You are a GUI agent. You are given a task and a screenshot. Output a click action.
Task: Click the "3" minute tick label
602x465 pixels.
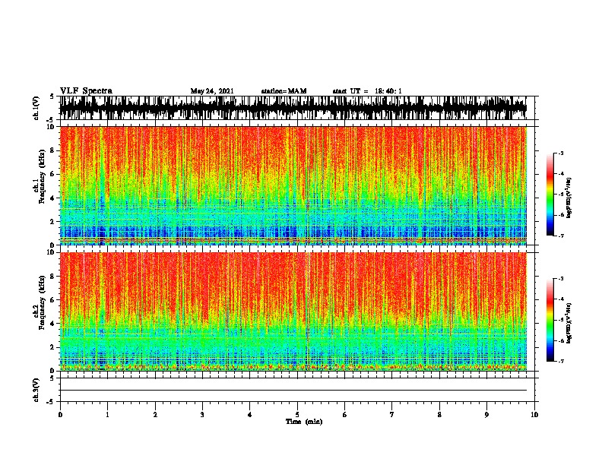[x=202, y=415]
